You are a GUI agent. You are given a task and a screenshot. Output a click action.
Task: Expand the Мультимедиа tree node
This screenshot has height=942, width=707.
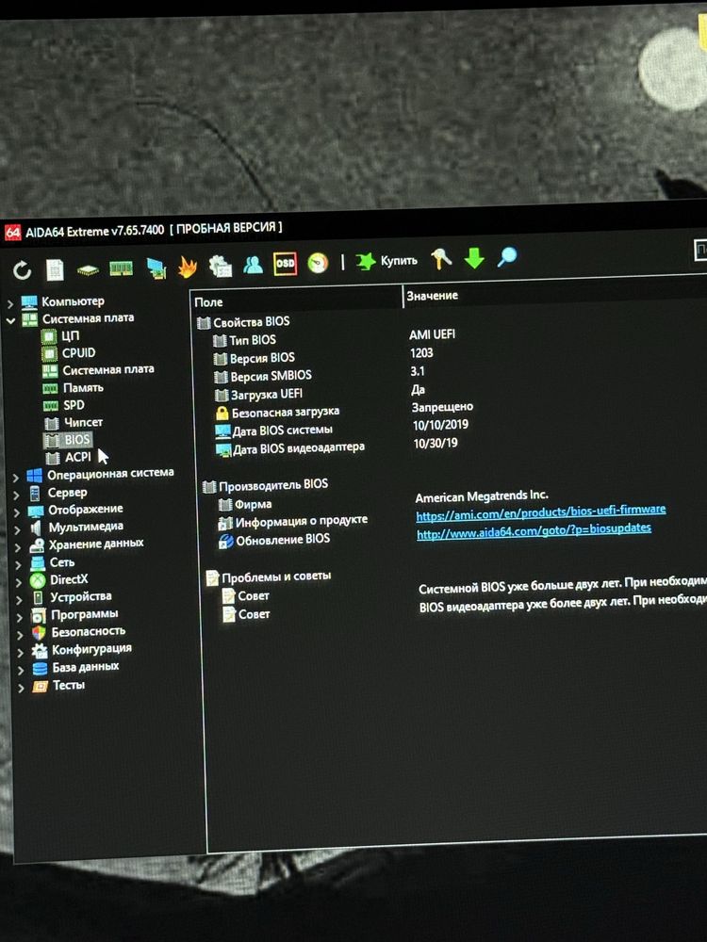pyautogui.click(x=17, y=529)
